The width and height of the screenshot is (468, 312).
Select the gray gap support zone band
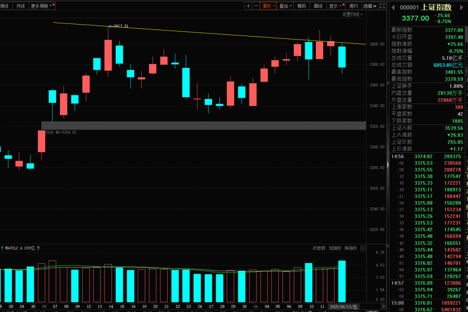tap(203, 125)
